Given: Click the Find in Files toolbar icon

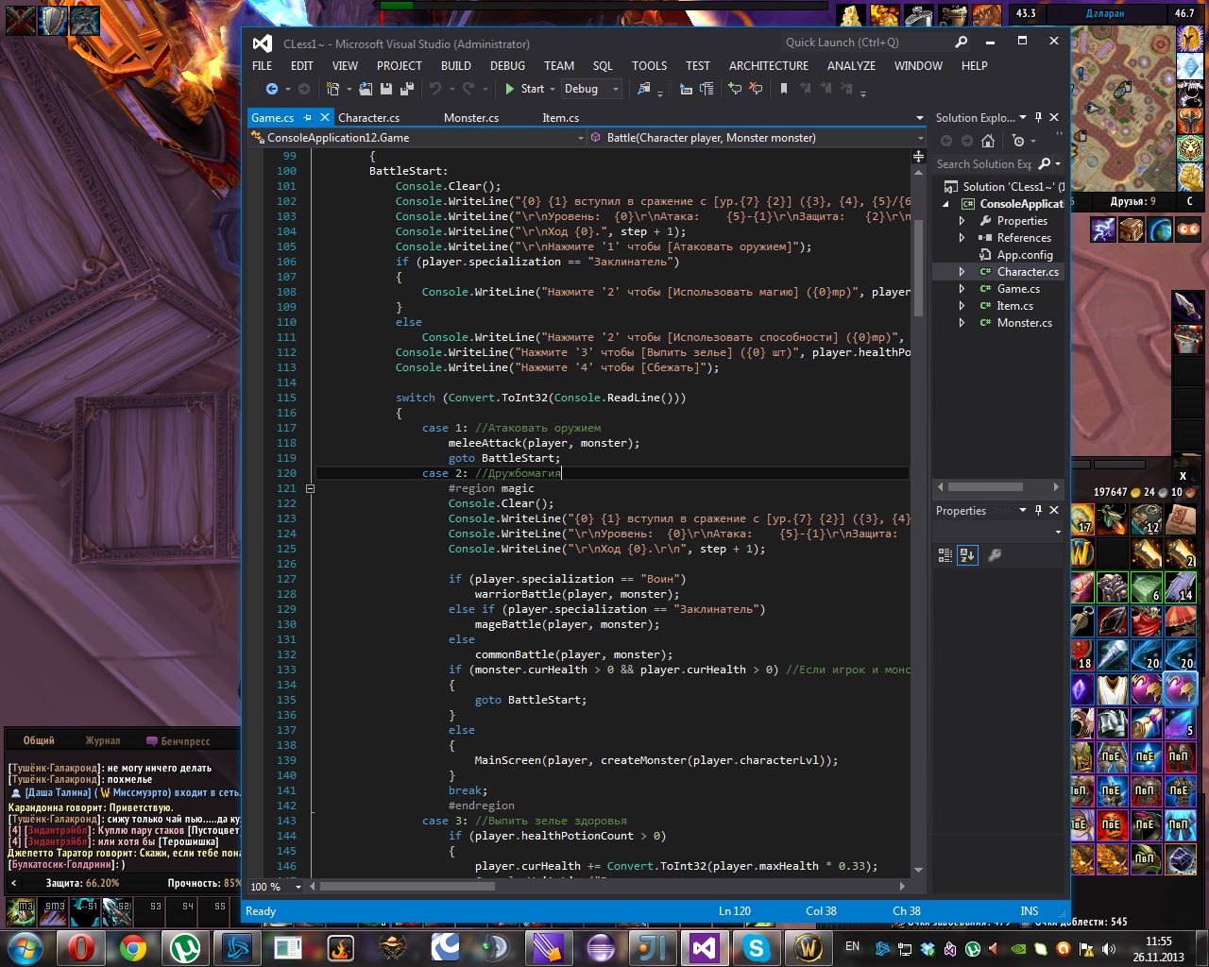Looking at the screenshot, I should click(644, 89).
